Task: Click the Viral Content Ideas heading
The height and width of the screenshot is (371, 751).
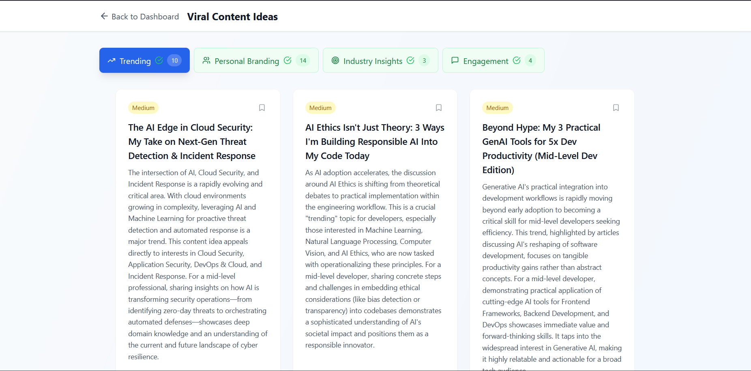Action: point(232,17)
